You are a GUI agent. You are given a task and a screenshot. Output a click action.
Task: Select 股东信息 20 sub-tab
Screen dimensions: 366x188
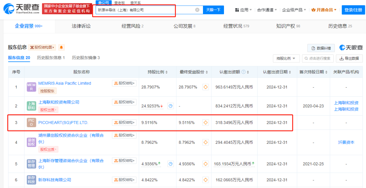click(19, 58)
